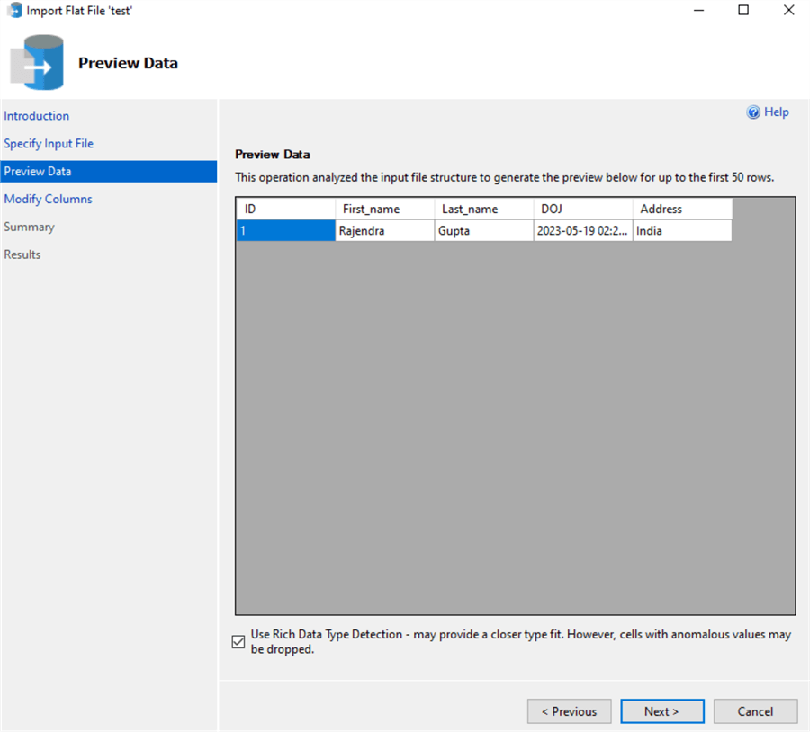This screenshot has width=810, height=732.
Task: Click the Address column header
Action: (x=681, y=208)
